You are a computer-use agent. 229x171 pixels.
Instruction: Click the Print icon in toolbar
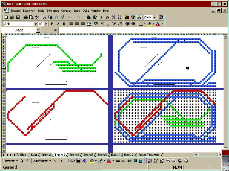click(x=26, y=17)
